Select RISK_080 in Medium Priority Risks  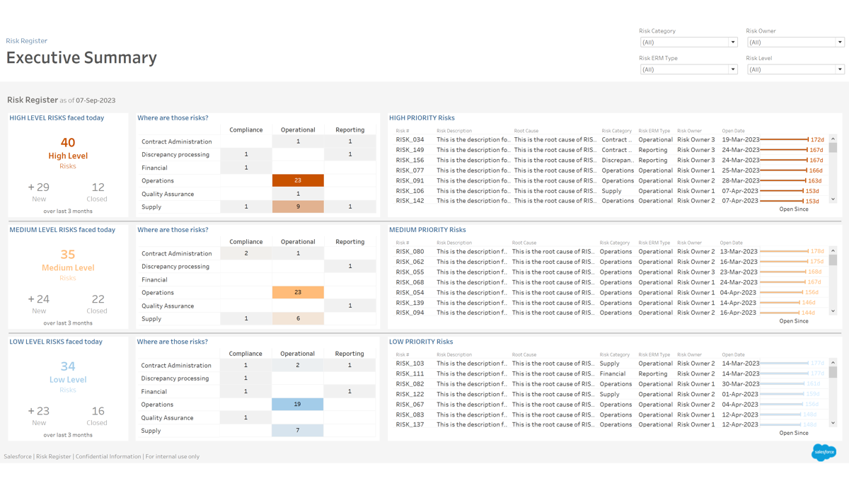[410, 252]
